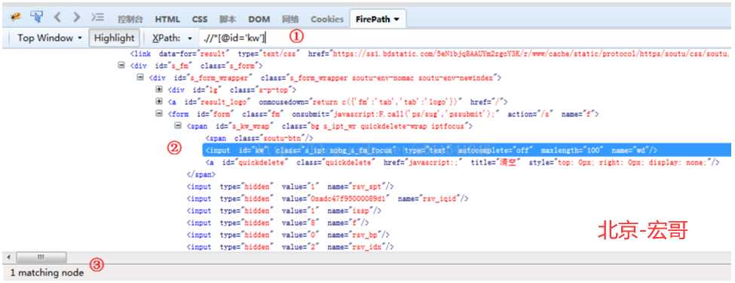735x283 pixels.
Task: Click the horizontal scrollbar left arrow
Action: pyautogui.click(x=9, y=257)
